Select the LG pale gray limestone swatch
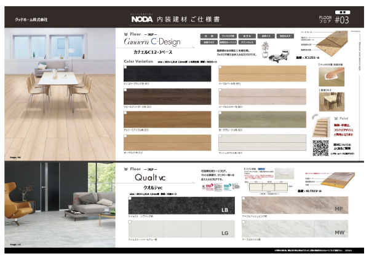Viewport: 369px width, 260px height. (181, 229)
